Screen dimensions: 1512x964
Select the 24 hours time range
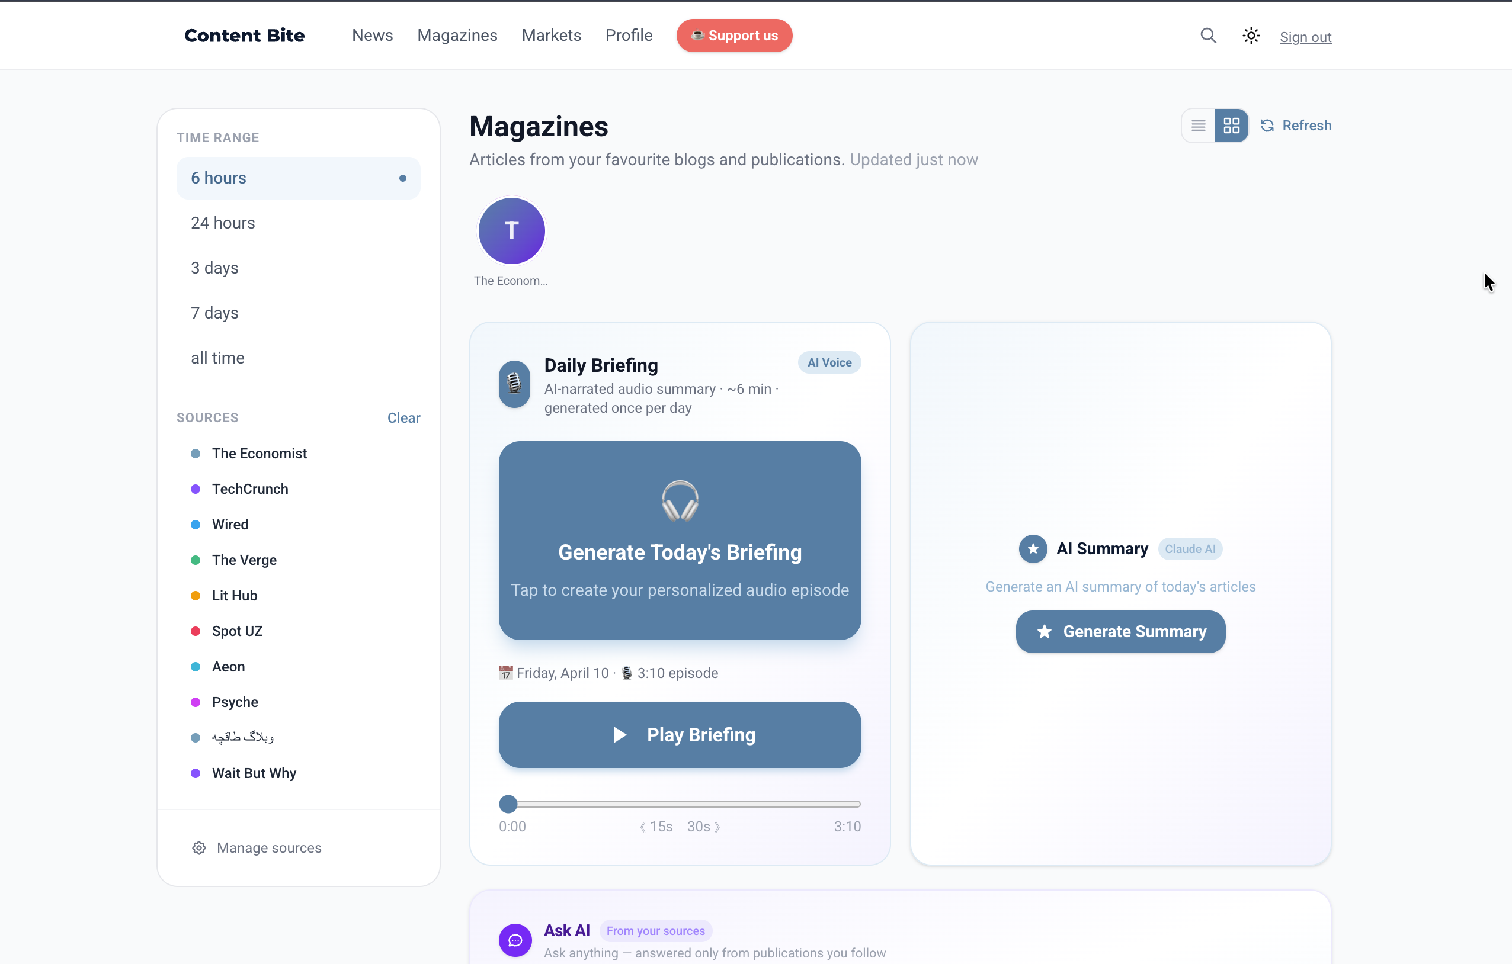point(223,223)
